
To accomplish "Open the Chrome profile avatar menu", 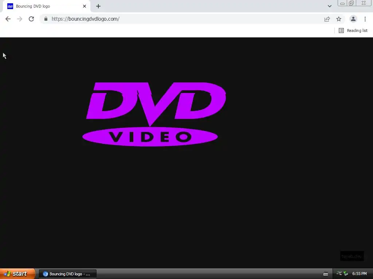I will 353,19.
